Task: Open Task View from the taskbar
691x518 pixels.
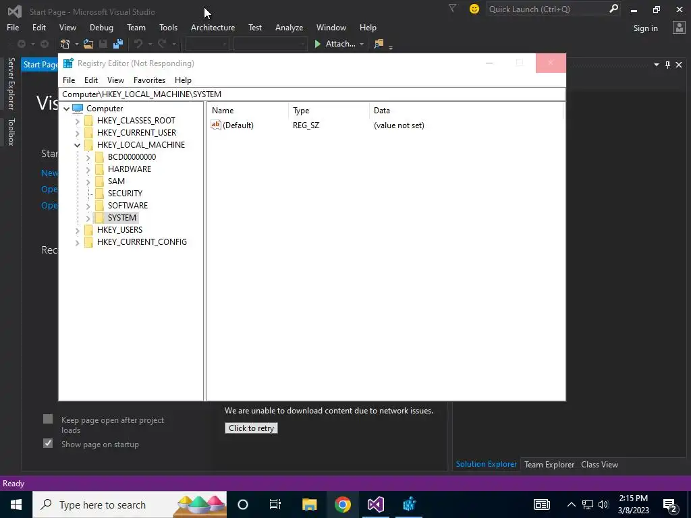Action: [x=275, y=505]
